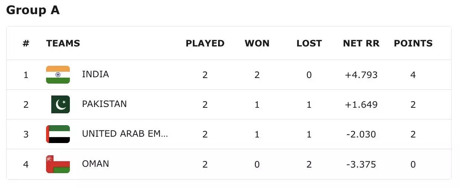
Task: Click India's points value 4
Action: [x=413, y=75]
